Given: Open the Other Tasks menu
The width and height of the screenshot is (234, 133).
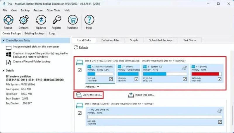Looking at the screenshot, I should coord(53,10).
